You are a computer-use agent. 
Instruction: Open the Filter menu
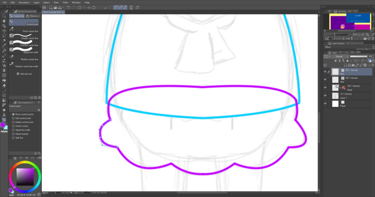point(65,2)
